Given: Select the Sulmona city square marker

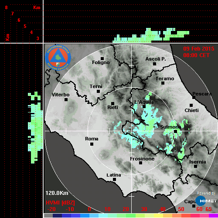Looking at the screenshot, I should pyautogui.click(x=176, y=131).
